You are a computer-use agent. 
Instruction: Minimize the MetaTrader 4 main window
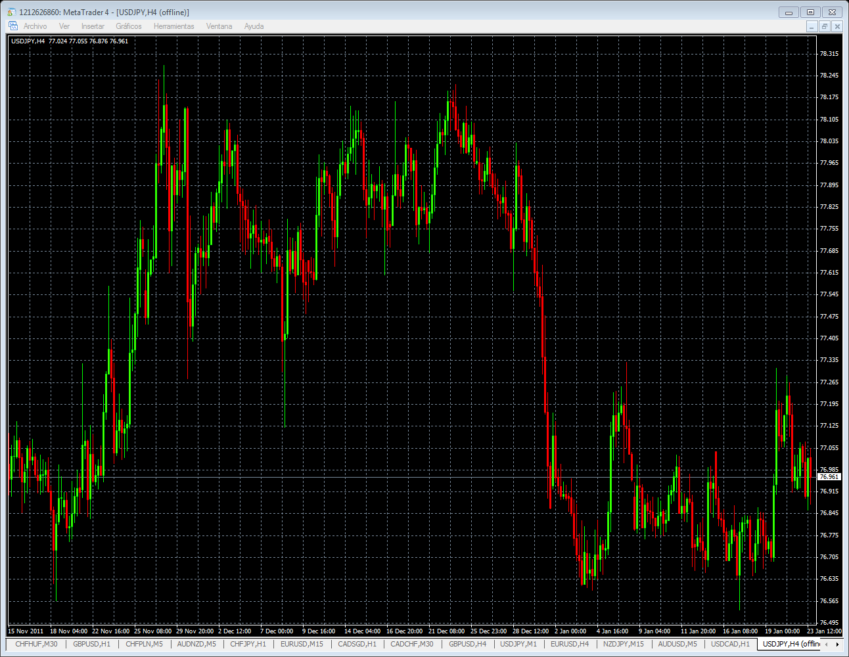(x=789, y=12)
